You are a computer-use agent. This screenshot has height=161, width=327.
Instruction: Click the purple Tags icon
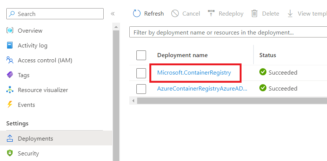point(10,75)
